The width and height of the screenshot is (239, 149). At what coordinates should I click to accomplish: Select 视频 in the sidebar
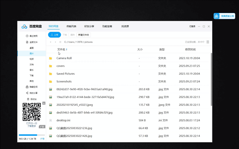[31, 59]
